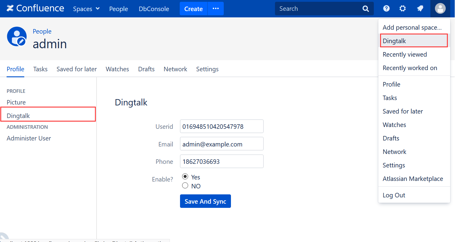Image resolution: width=455 pixels, height=242 pixels.
Task: Switch to the Settings tab
Action: tap(207, 69)
